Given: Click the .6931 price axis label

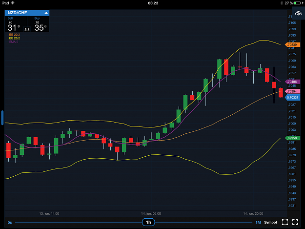Looking at the screenshot, I should [x=292, y=206].
